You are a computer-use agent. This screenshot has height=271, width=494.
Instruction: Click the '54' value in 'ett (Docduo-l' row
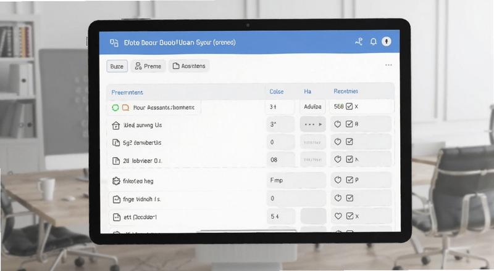pyautogui.click(x=281, y=216)
